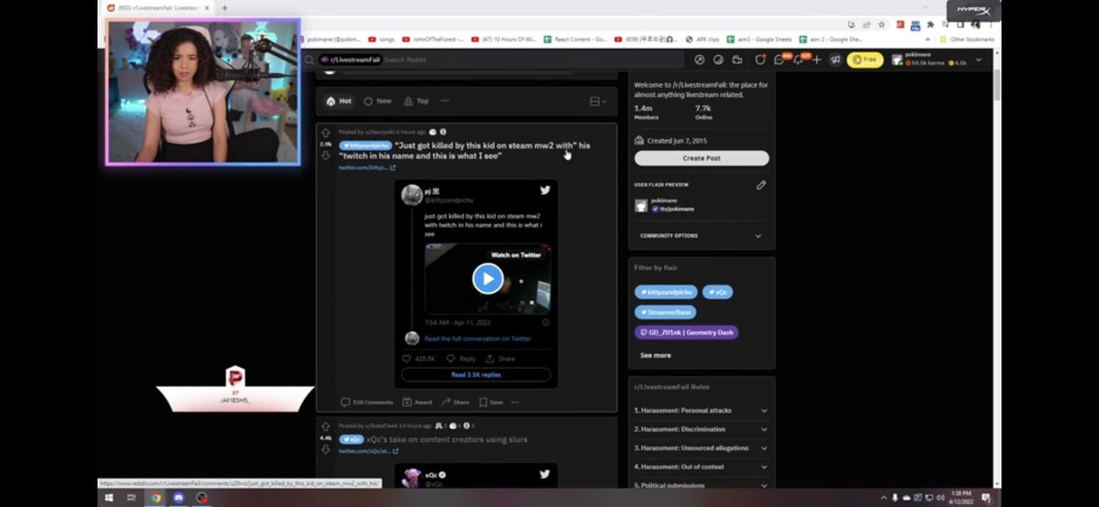Like the tweet with heart icon
This screenshot has height=507, width=1099.
(x=408, y=359)
